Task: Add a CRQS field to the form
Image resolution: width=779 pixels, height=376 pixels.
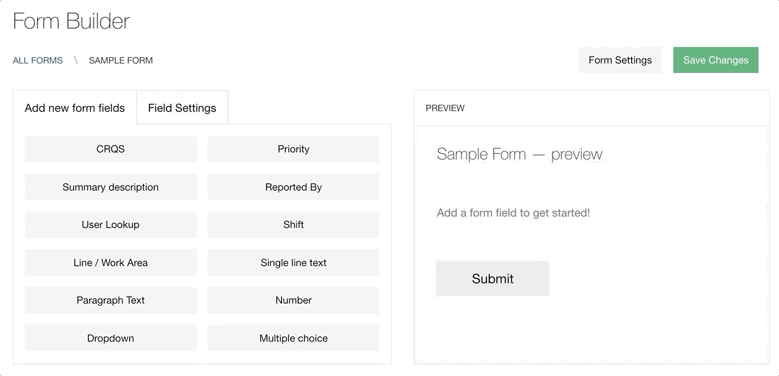Action: (x=111, y=149)
